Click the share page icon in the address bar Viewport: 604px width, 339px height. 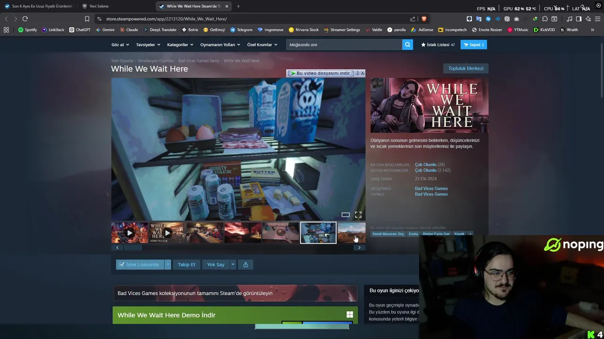pyautogui.click(x=413, y=19)
